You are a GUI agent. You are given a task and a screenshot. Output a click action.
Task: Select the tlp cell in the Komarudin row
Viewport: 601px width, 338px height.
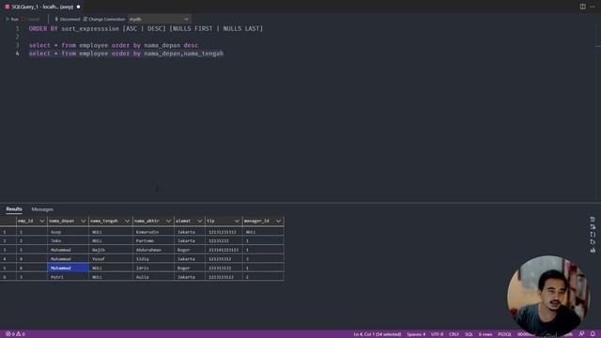click(223, 232)
